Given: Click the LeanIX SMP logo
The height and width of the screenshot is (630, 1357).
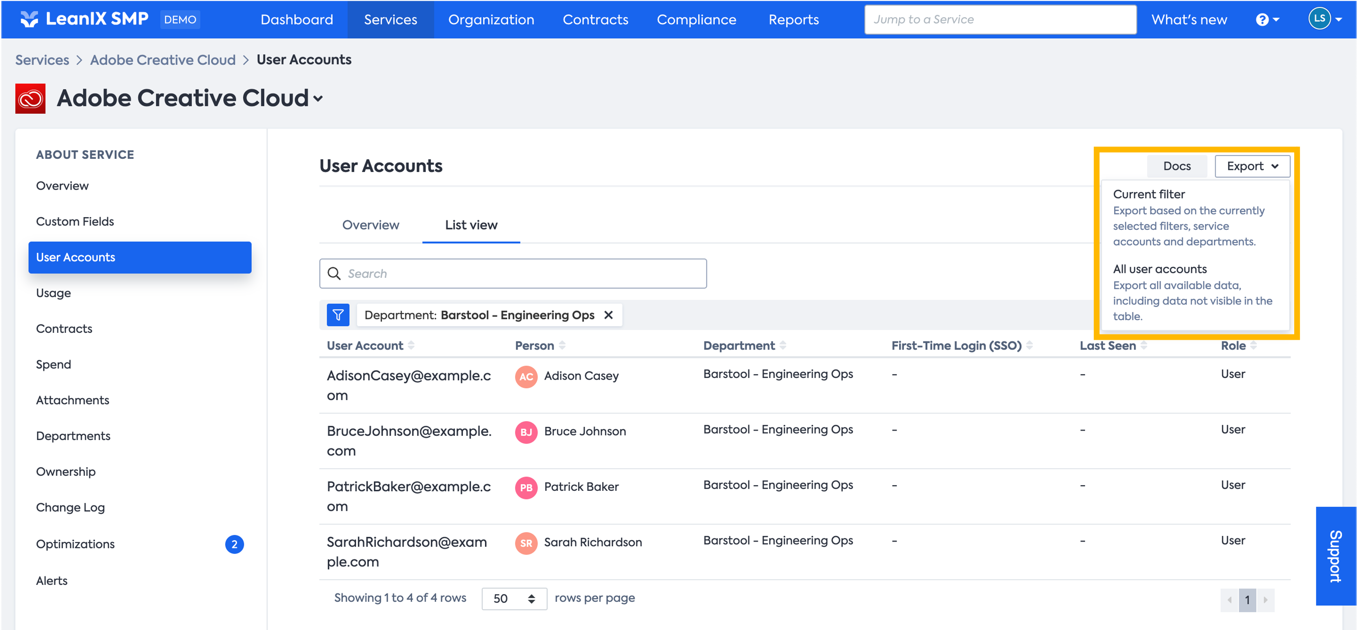Looking at the screenshot, I should click(84, 19).
